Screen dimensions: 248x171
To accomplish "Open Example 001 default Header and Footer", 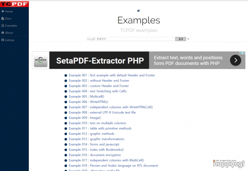I will tap(112, 75).
